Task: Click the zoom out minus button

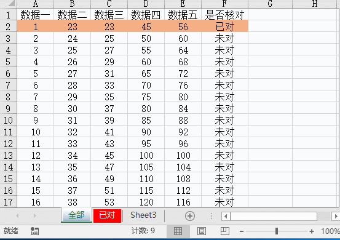Action: pos(242,231)
